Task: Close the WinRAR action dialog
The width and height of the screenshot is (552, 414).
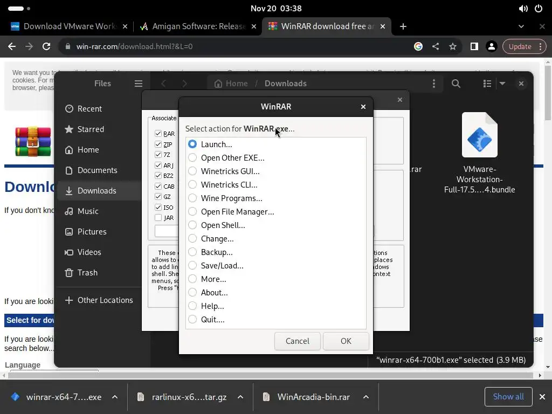Action: click(x=363, y=107)
